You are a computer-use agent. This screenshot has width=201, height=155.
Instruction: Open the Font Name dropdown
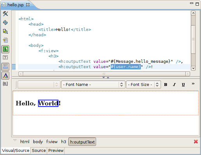93,85
